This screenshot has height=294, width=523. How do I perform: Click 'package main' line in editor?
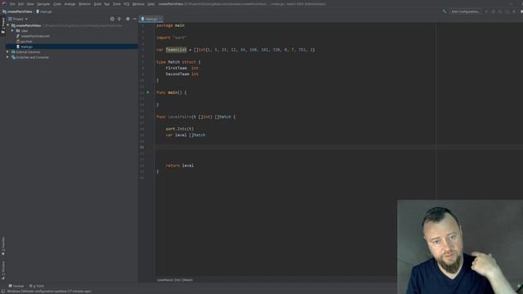[171, 25]
